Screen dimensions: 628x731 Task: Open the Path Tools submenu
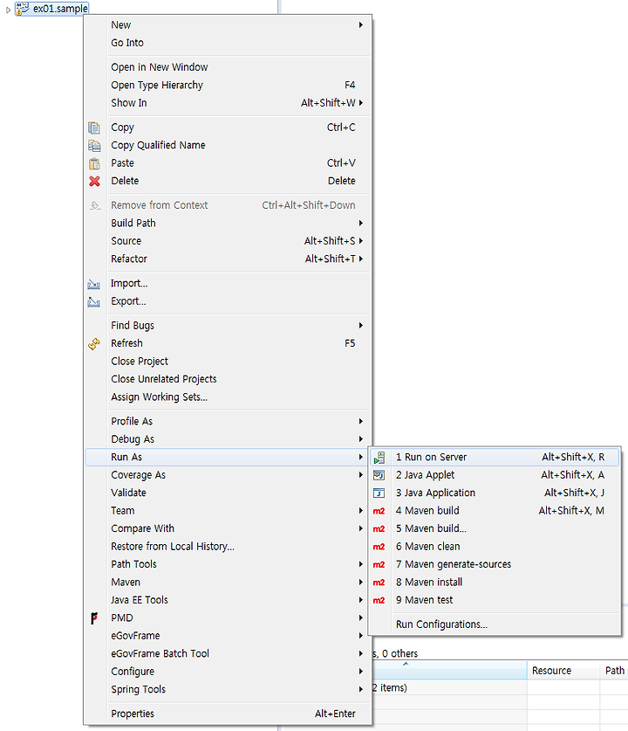tap(229, 564)
